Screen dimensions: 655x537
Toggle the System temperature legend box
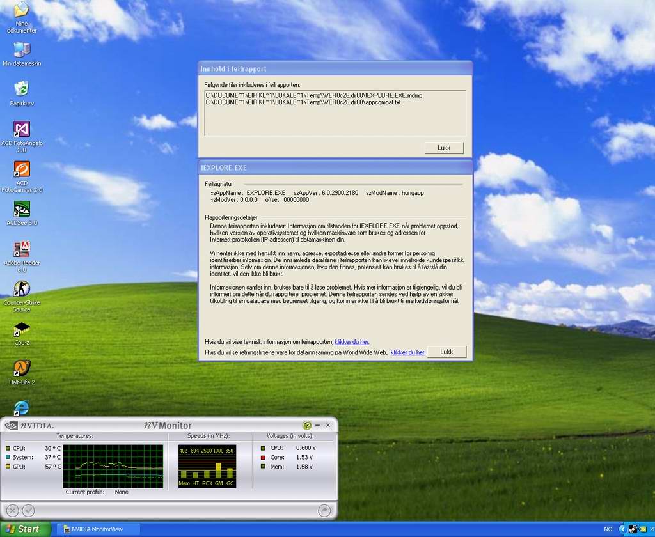(8, 457)
